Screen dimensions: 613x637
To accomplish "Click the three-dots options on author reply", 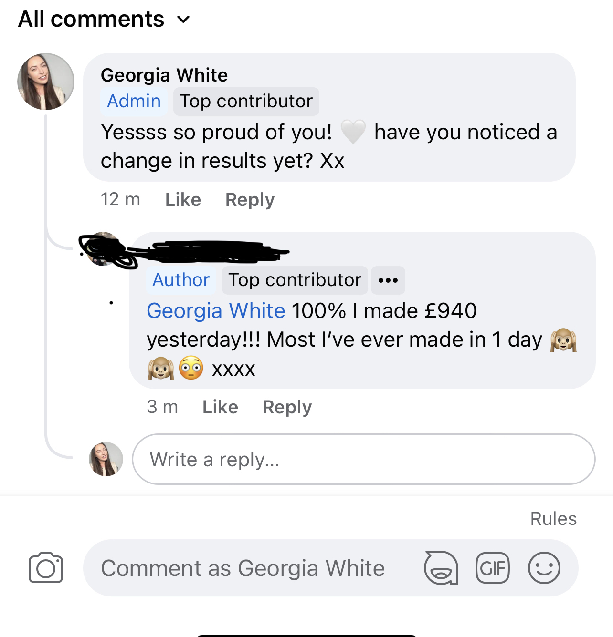I will click(x=388, y=280).
